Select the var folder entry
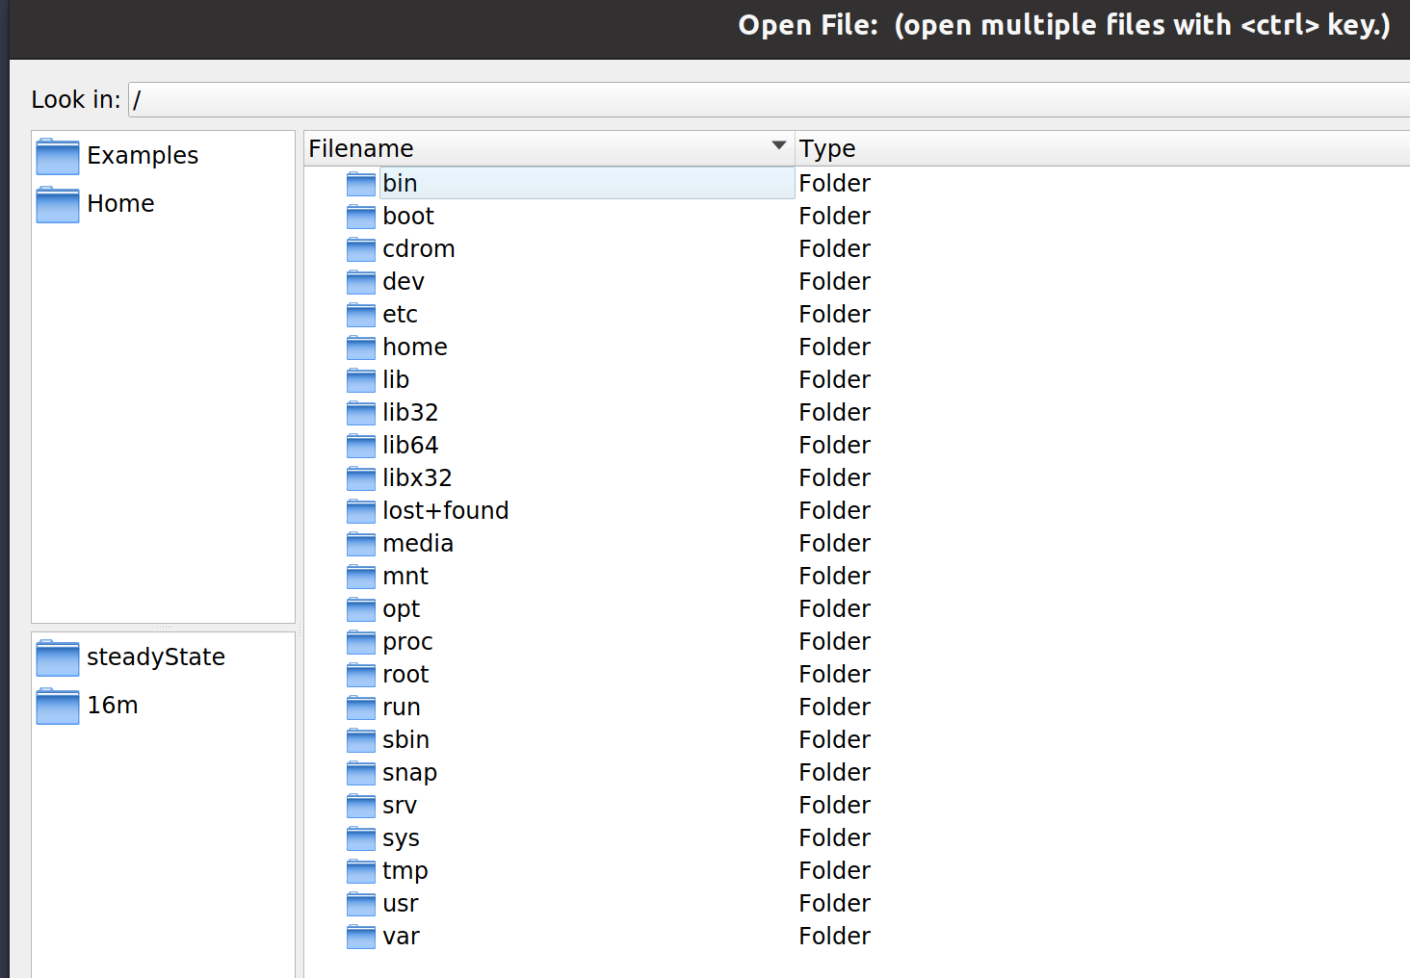Image resolution: width=1410 pixels, height=978 pixels. coord(401,937)
